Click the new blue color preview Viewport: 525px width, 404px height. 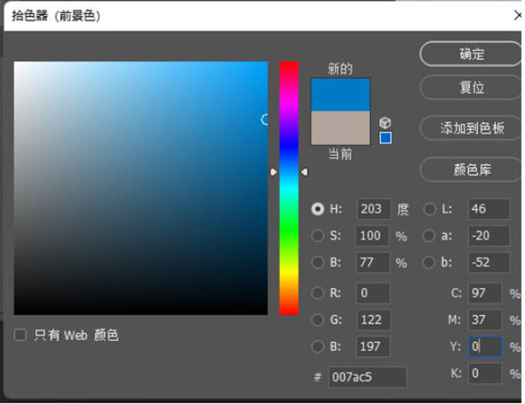tap(340, 94)
